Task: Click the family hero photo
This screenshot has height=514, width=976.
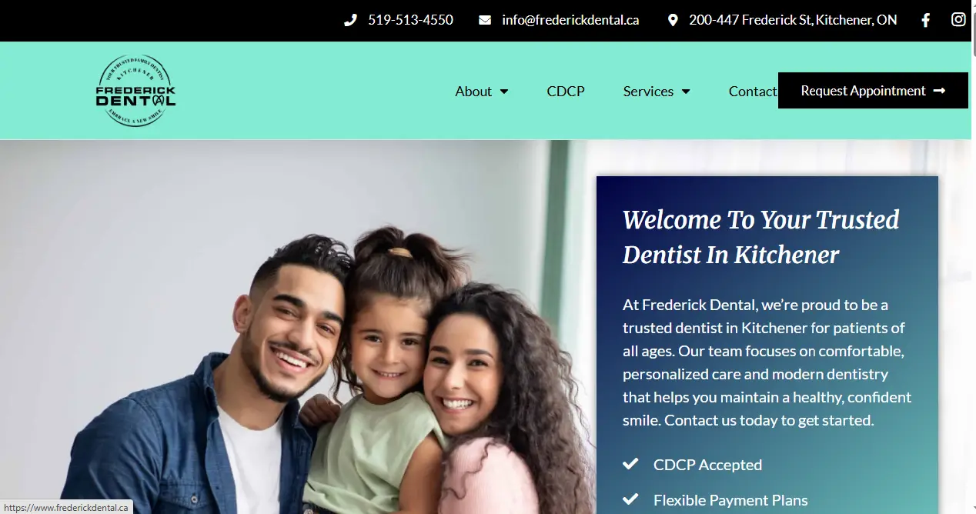Action: [298, 327]
